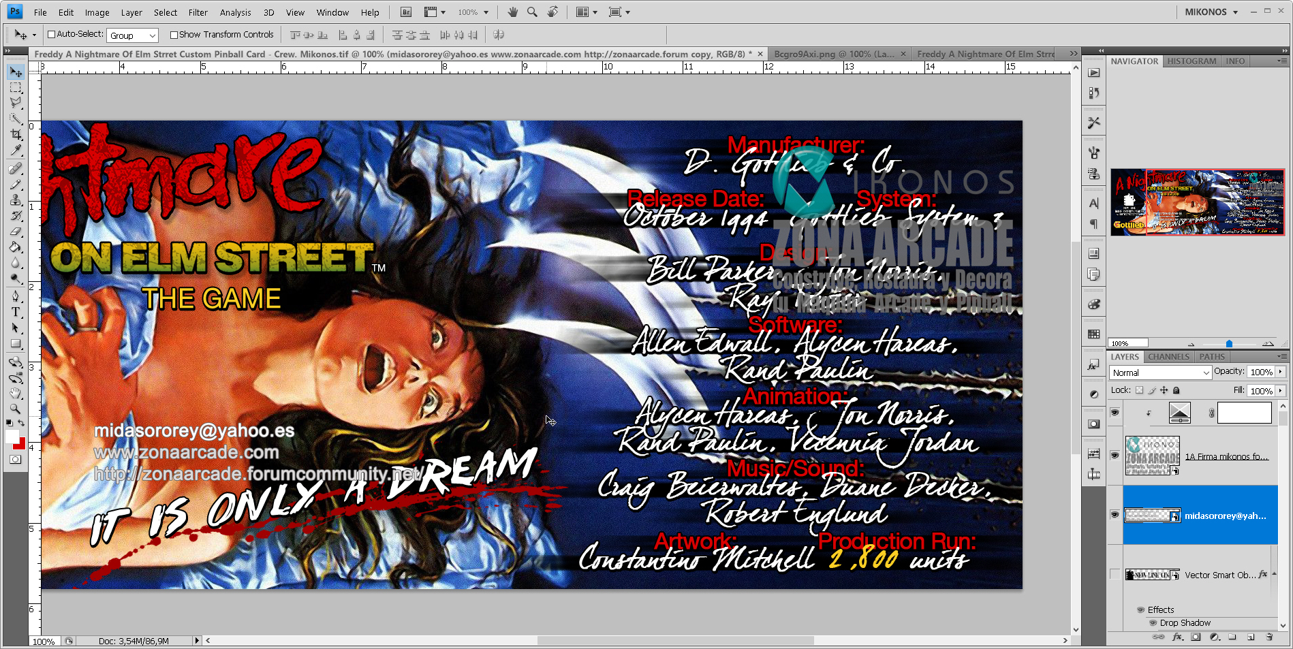Screen dimensions: 1293x649
Task: Select the Zoom tool in toolbox
Action: (x=16, y=409)
